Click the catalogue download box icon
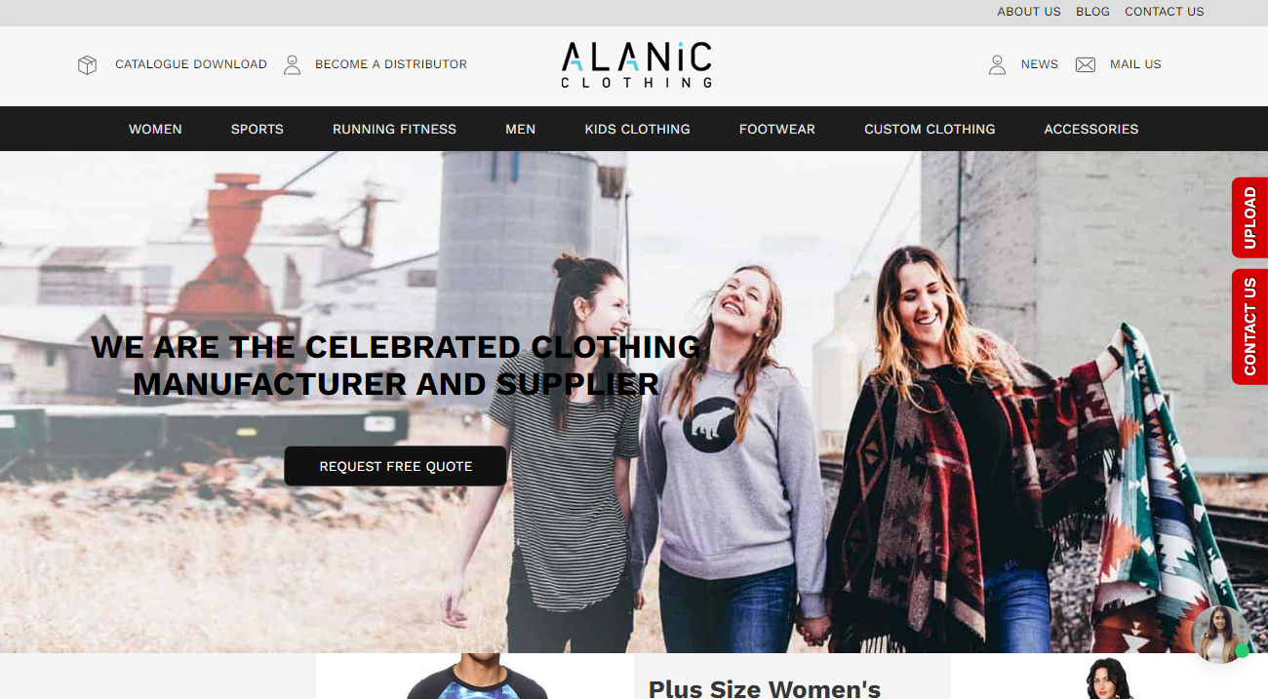This screenshot has width=1268, height=699. coord(88,65)
